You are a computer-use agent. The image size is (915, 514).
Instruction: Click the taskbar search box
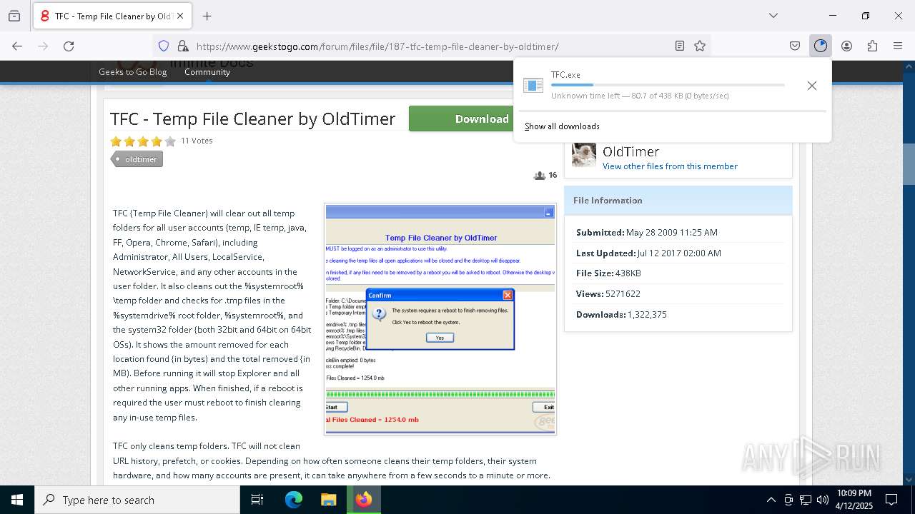137,500
